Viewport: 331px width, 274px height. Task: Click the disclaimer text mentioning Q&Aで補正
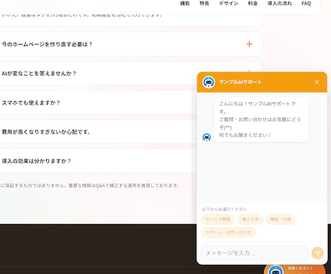click(89, 185)
